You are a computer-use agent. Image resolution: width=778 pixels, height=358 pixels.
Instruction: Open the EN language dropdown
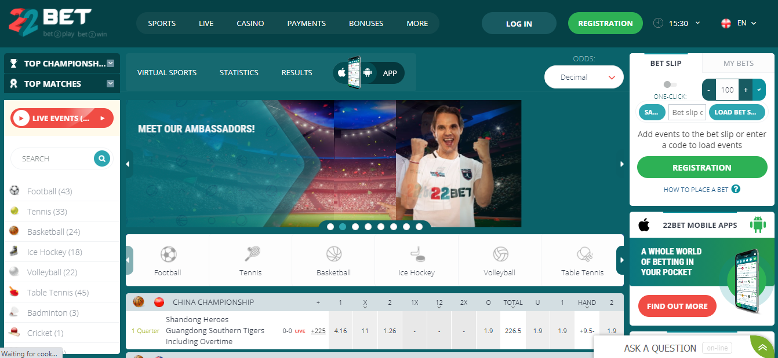[x=739, y=23]
